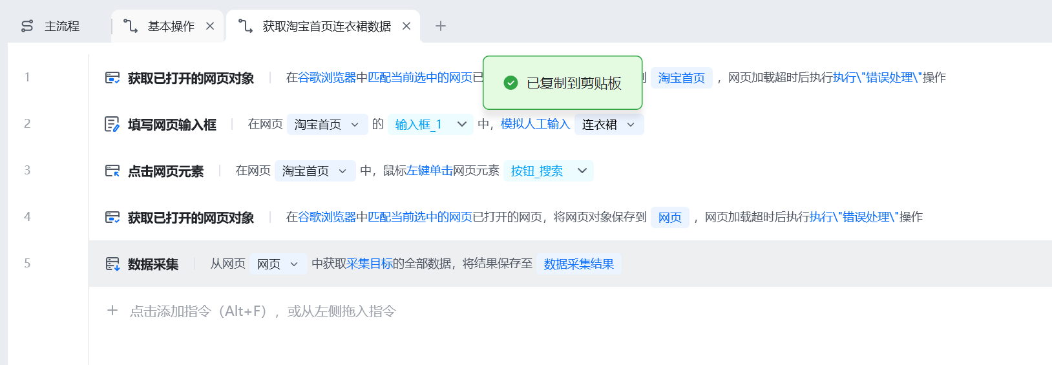
Task: Click the 基本操作 subflow icon
Action: [x=131, y=26]
